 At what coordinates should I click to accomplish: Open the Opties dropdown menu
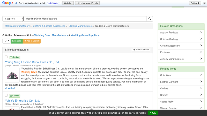pyautogui.click(x=195, y=3)
